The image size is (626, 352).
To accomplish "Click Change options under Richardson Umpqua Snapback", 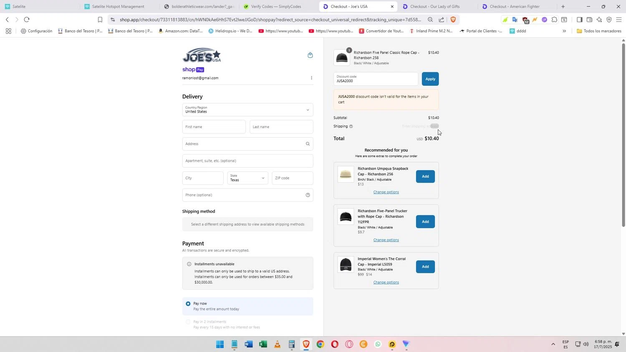I will coord(386,192).
